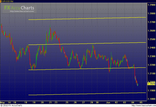Click the EUR/USD Bid chart title

pyautogui.click(x=7, y=1)
